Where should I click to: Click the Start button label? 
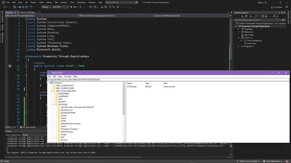click(75, 7)
